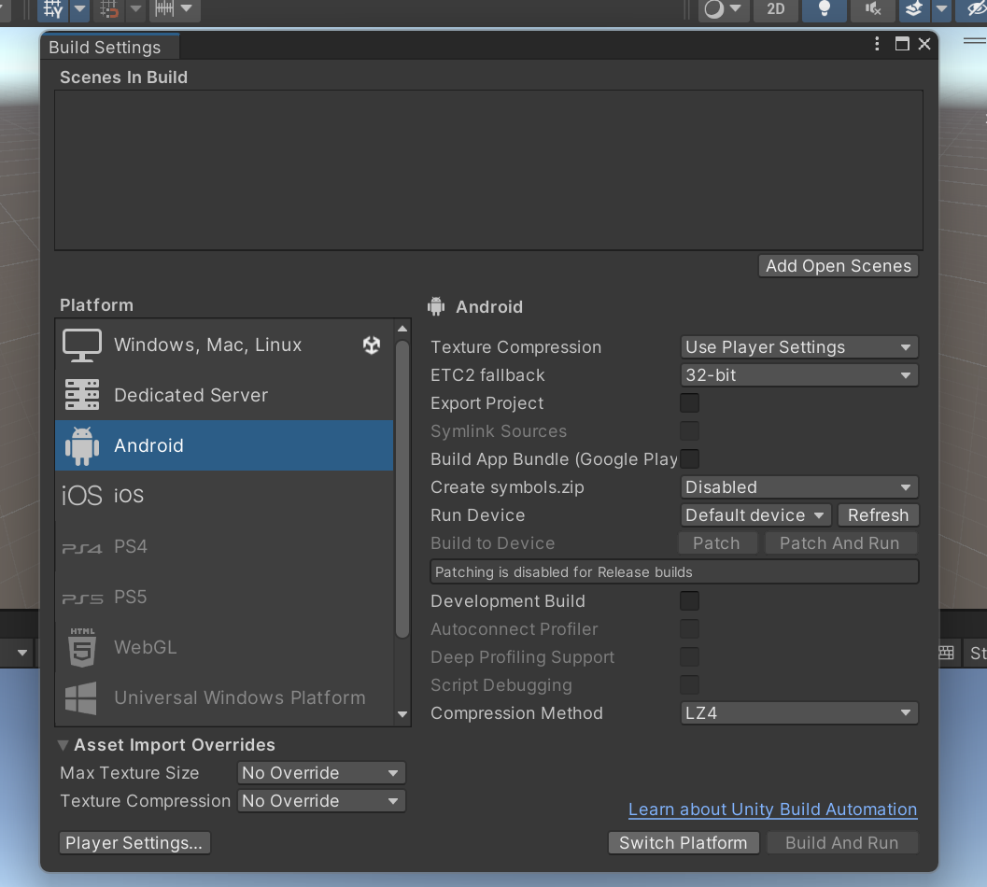Select the Android platform row
Viewport: 987px width, 887px height.
tap(224, 445)
